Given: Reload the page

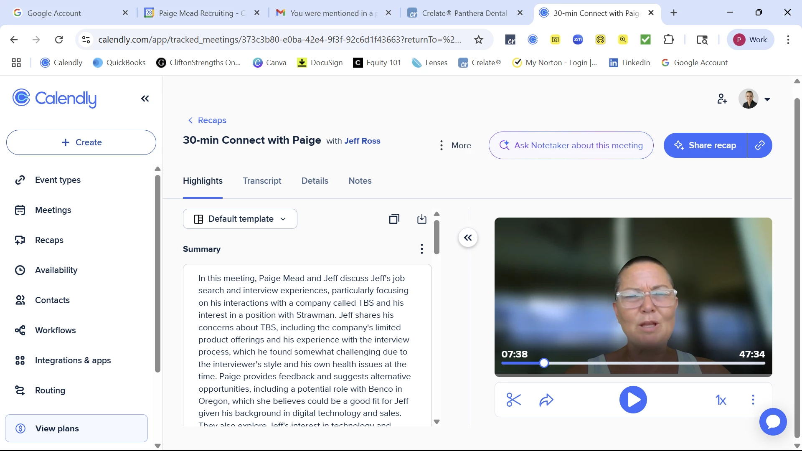Looking at the screenshot, I should 59,40.
